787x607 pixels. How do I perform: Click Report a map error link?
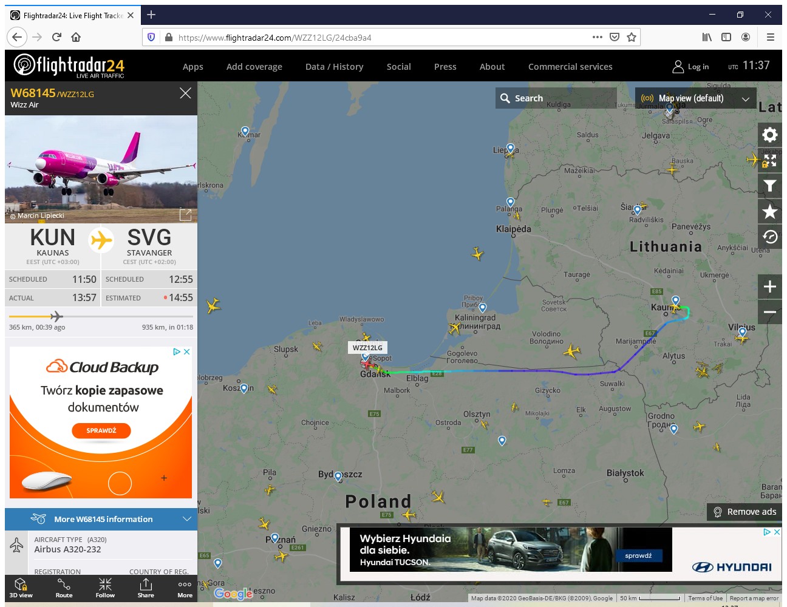tap(754, 598)
